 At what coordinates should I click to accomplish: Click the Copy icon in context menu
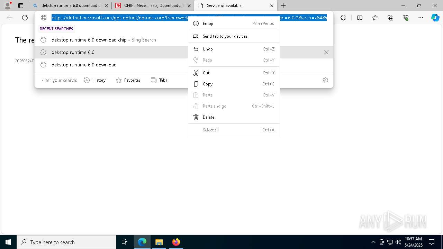point(196,84)
